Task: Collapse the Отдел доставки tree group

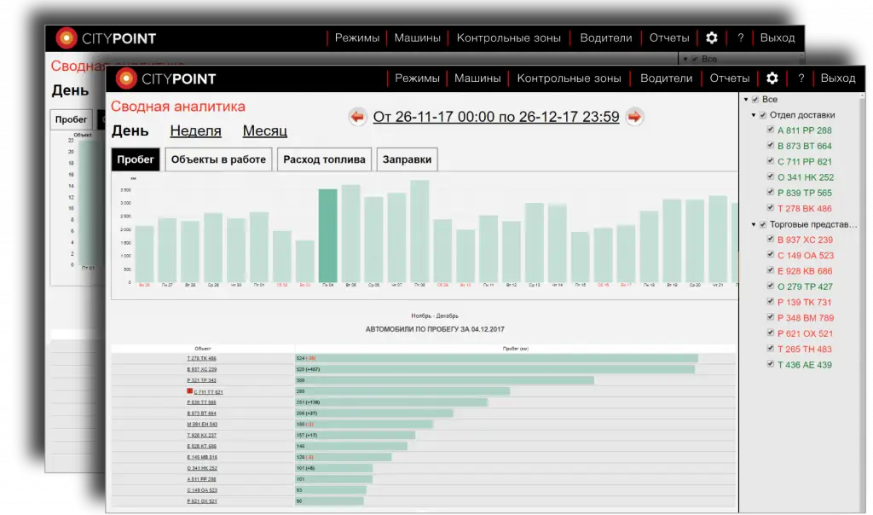Action: [x=753, y=115]
